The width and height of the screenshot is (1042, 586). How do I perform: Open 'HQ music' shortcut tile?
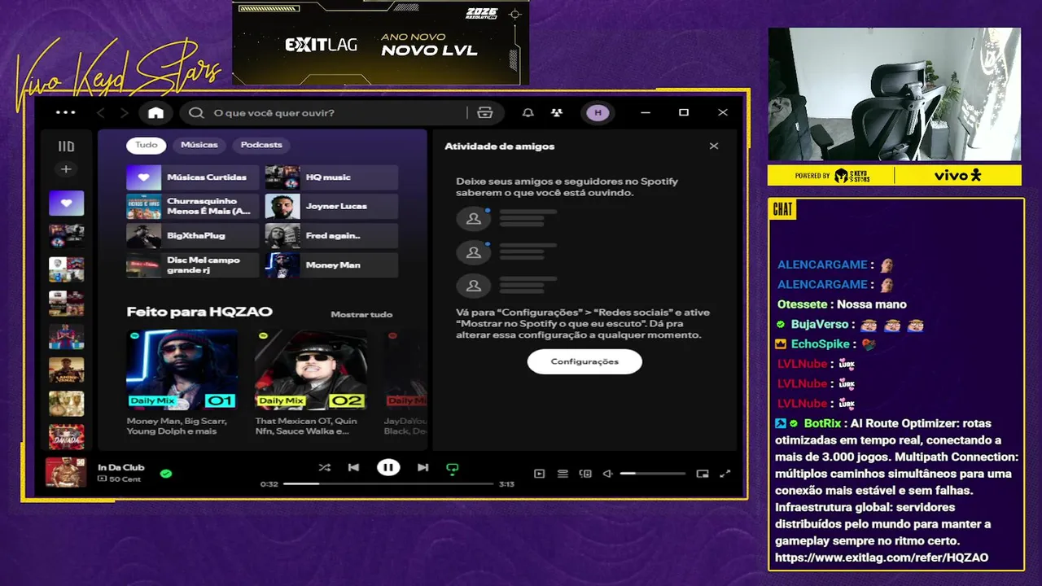(331, 177)
